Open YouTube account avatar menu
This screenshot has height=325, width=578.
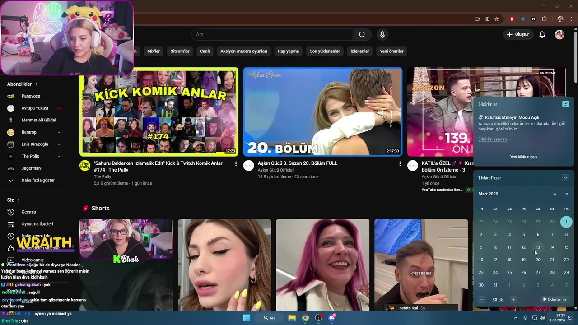[559, 35]
